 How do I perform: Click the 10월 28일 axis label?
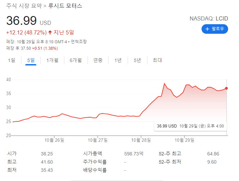pyautogui.click(x=141, y=140)
